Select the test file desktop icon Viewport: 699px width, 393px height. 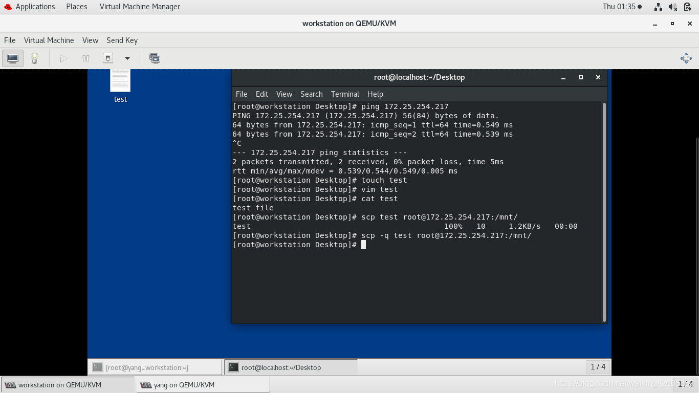[120, 86]
